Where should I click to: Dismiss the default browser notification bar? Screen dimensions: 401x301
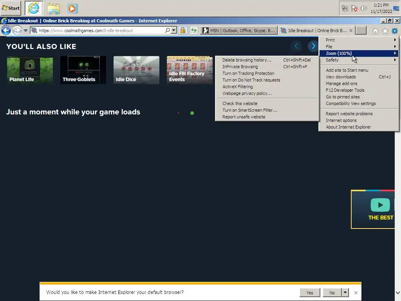[356, 292]
